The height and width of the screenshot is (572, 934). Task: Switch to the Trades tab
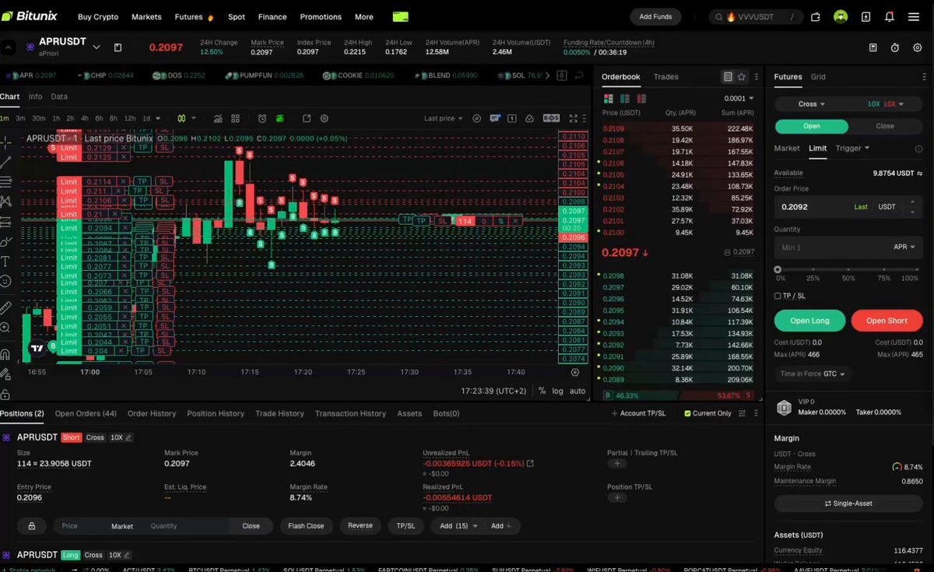coord(665,77)
